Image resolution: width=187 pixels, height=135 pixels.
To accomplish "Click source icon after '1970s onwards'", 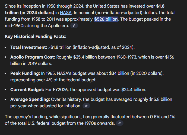I will click(120, 123).
